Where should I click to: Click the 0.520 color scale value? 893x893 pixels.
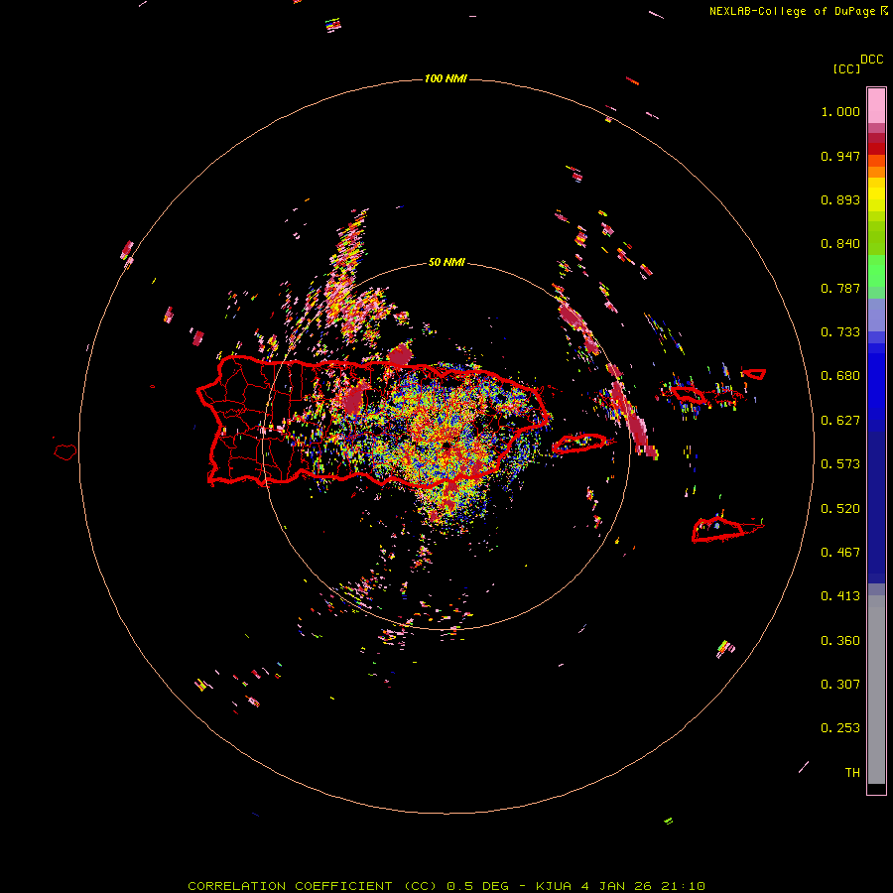coord(840,509)
